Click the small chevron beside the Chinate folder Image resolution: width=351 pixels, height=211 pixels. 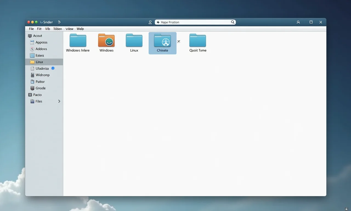point(179,41)
